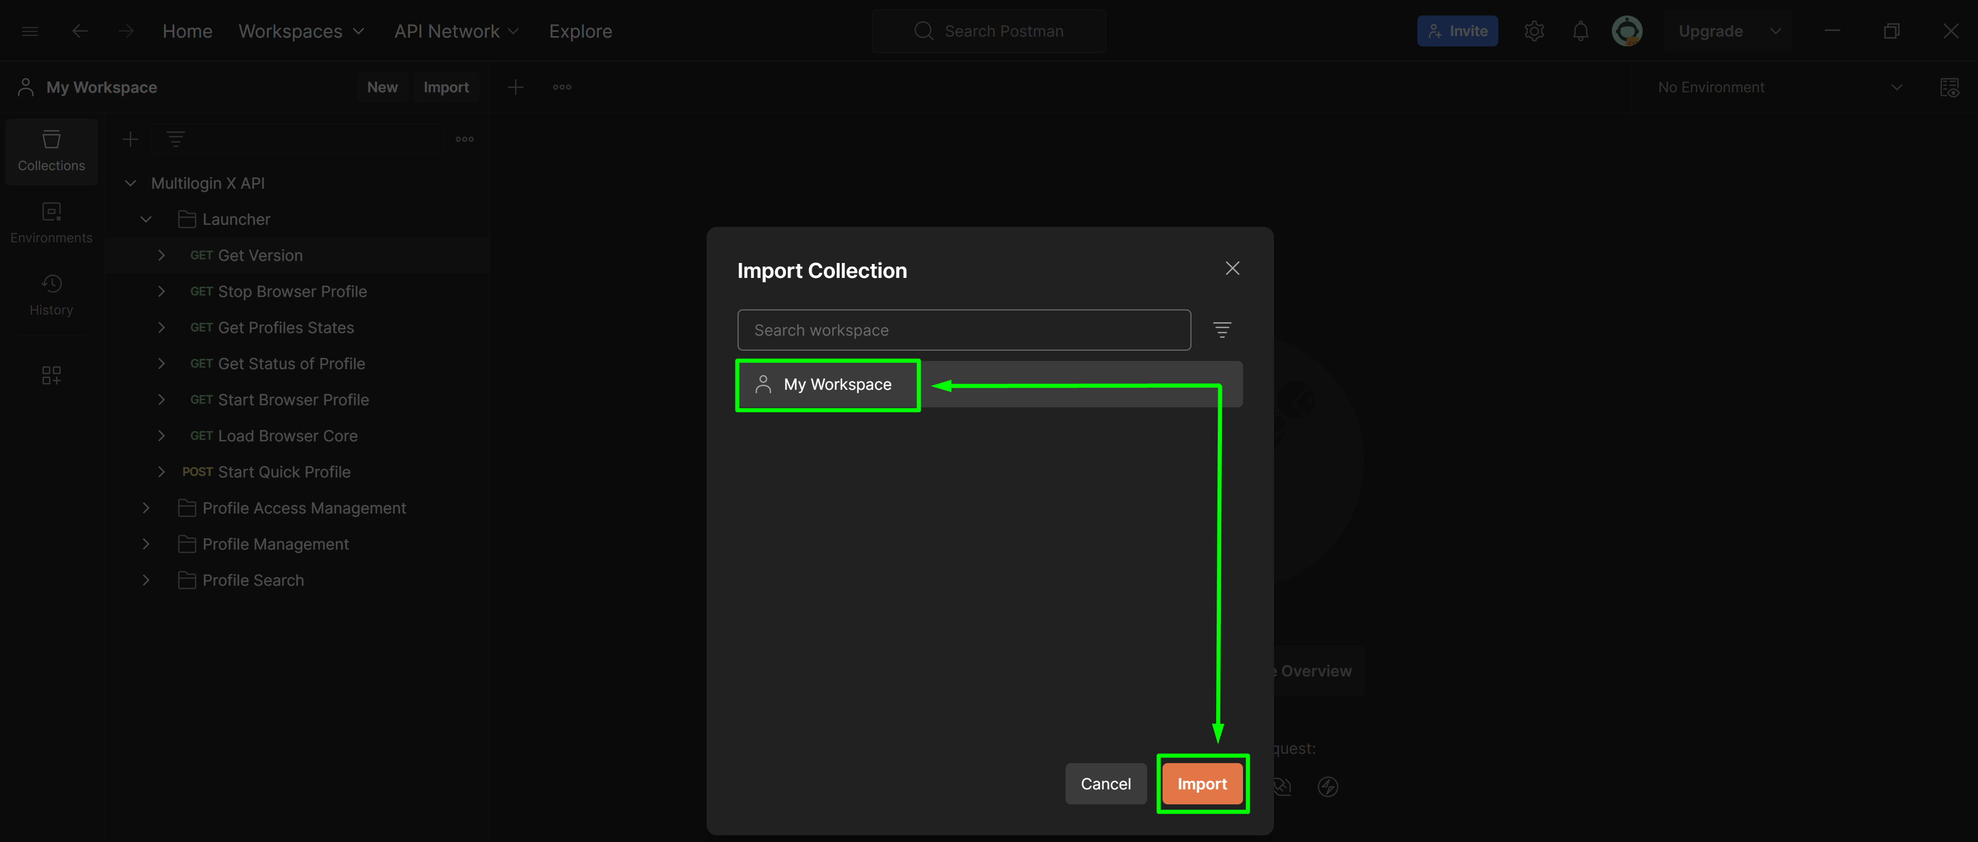Cancel the Import Collection dialog

point(1105,784)
